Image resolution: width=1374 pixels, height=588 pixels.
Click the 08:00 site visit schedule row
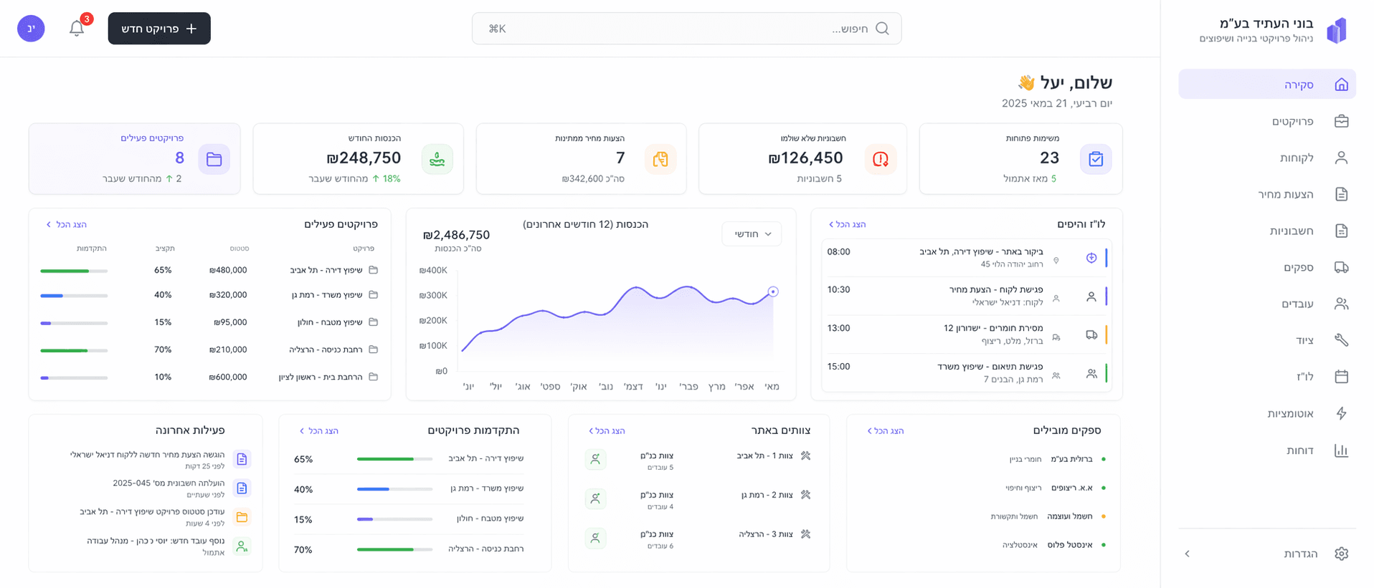(x=967, y=258)
